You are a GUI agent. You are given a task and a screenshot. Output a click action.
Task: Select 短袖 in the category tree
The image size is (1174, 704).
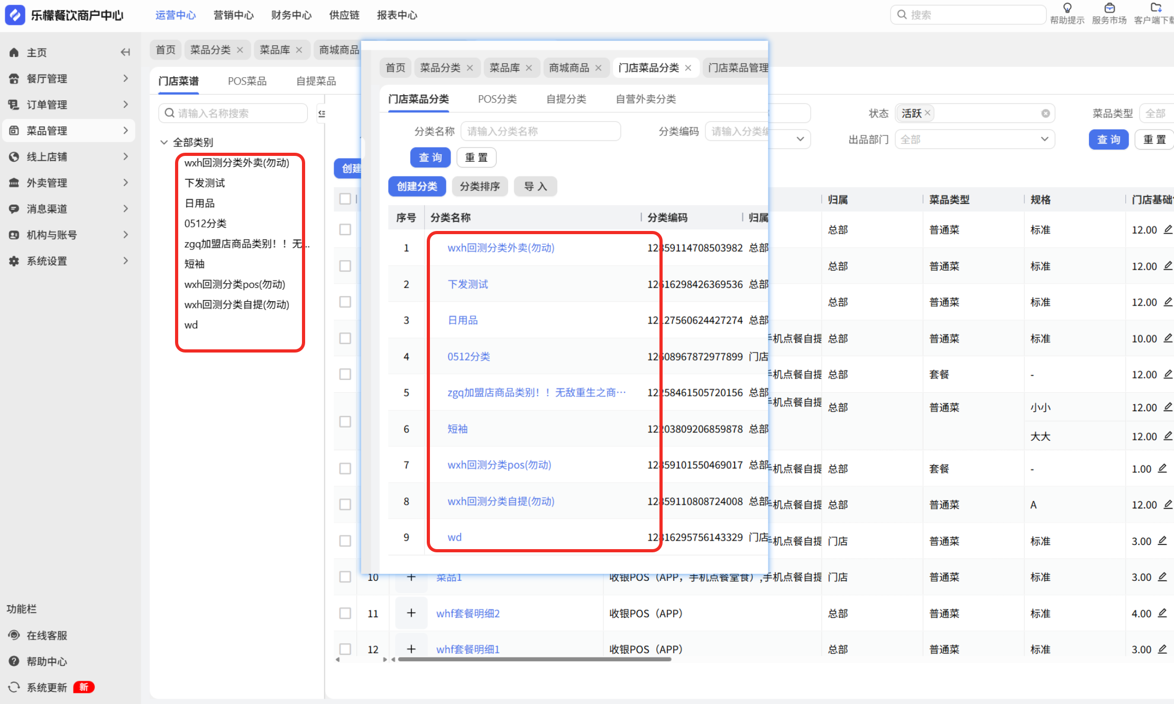click(194, 264)
